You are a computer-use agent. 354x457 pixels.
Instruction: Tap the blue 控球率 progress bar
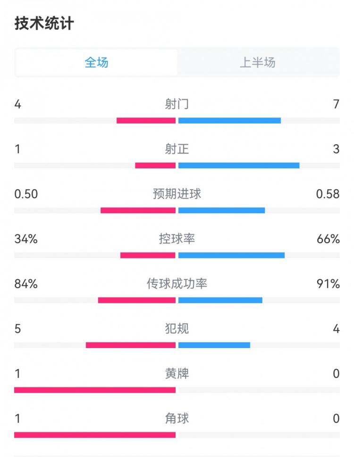[x=231, y=255]
